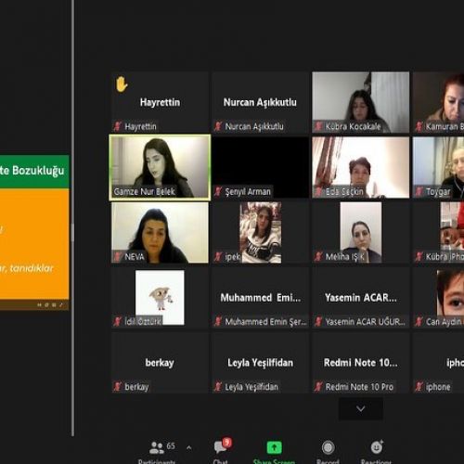Screen dimensions: 464x464
Task: Click the green Share Screen icon
Action: click(x=274, y=447)
